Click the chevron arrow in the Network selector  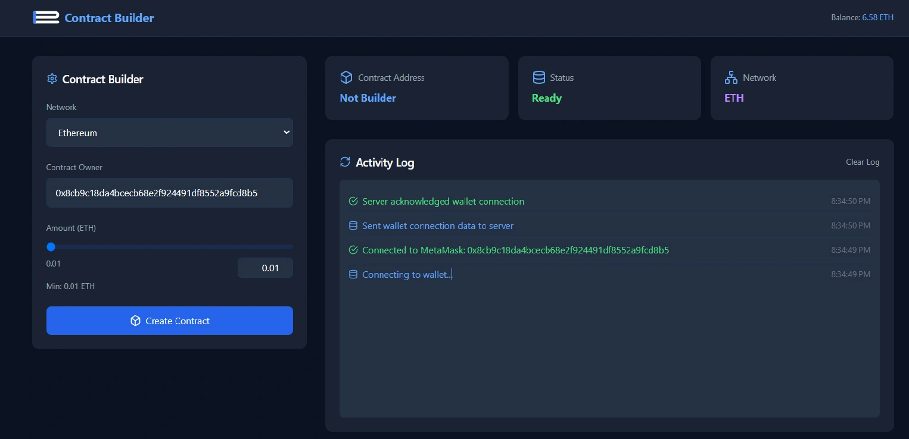[x=286, y=132]
